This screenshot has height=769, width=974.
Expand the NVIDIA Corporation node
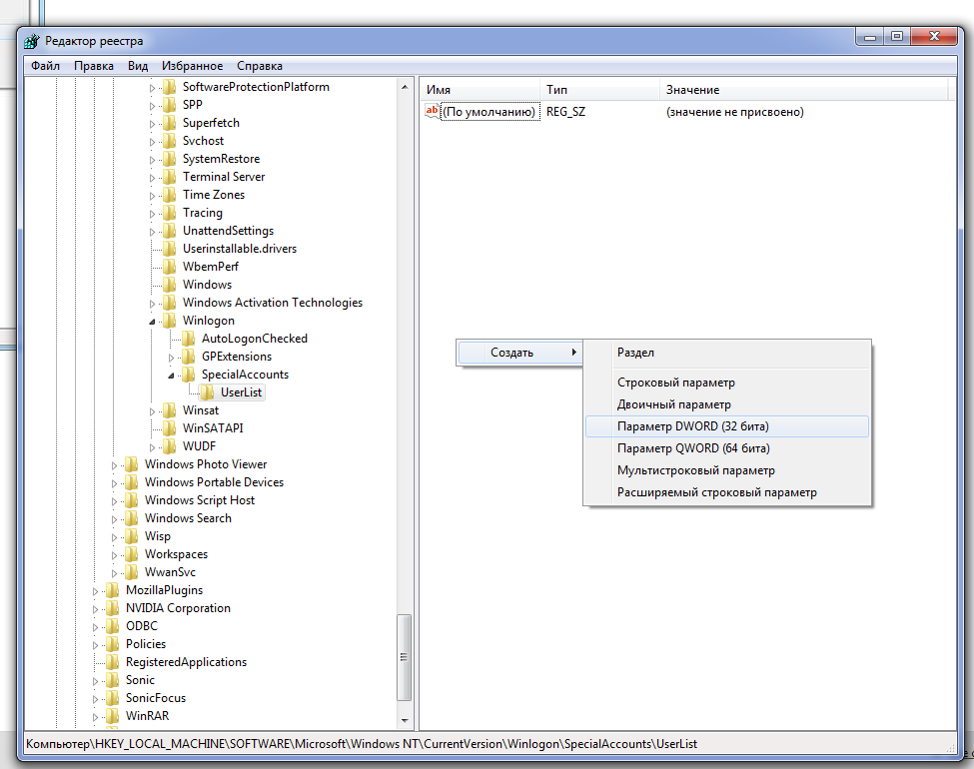(x=95, y=609)
